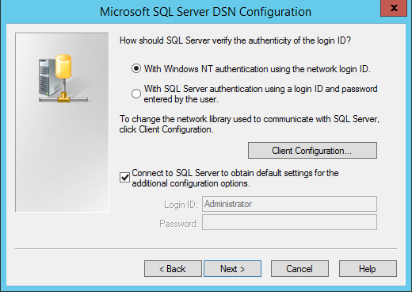The image size is (412, 292).
Task: Open Help for this dialog
Action: coord(368,269)
